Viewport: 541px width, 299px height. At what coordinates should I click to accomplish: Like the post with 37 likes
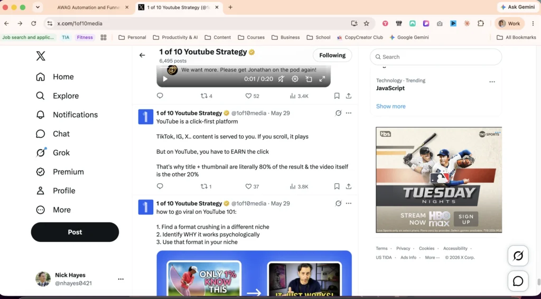[x=252, y=186]
